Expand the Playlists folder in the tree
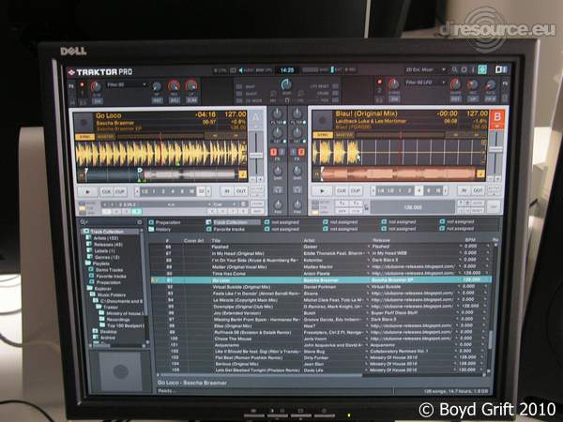Image resolution: width=563 pixels, height=422 pixels. 88,263
